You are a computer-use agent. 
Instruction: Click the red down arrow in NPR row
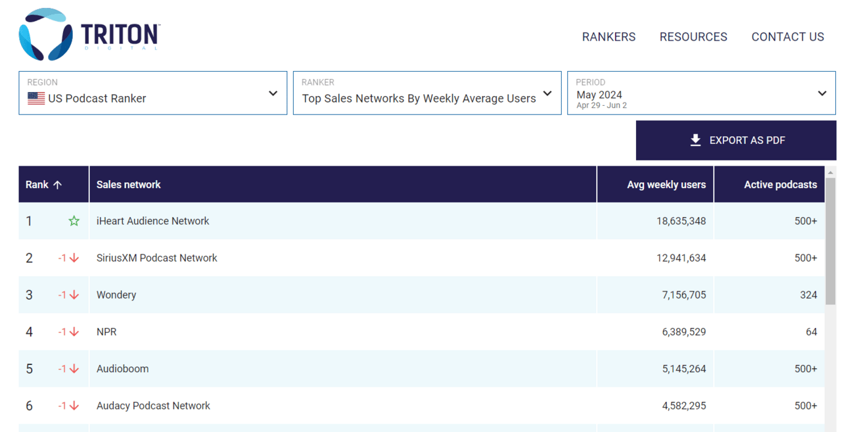tap(74, 332)
